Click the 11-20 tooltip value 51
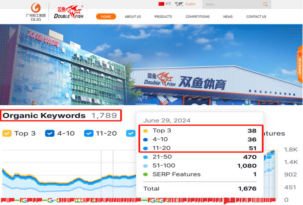 253,148
